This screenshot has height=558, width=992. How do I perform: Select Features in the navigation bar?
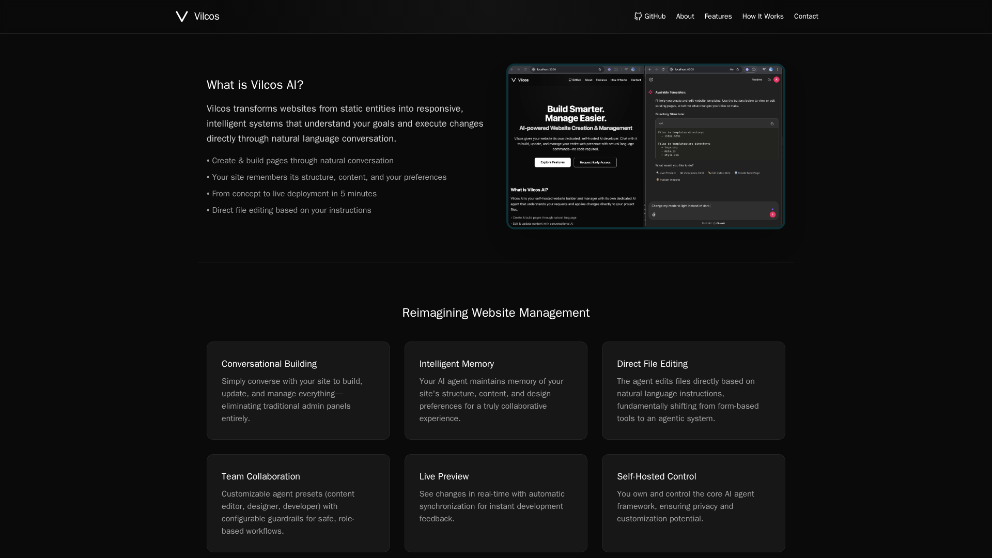718,16
